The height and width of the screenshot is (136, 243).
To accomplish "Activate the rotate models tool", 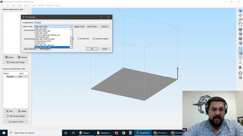I will point(240,24).
